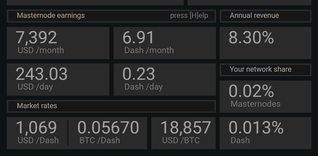
Task: Click the 18,857 USD per BTC rate
Action: [186, 128]
